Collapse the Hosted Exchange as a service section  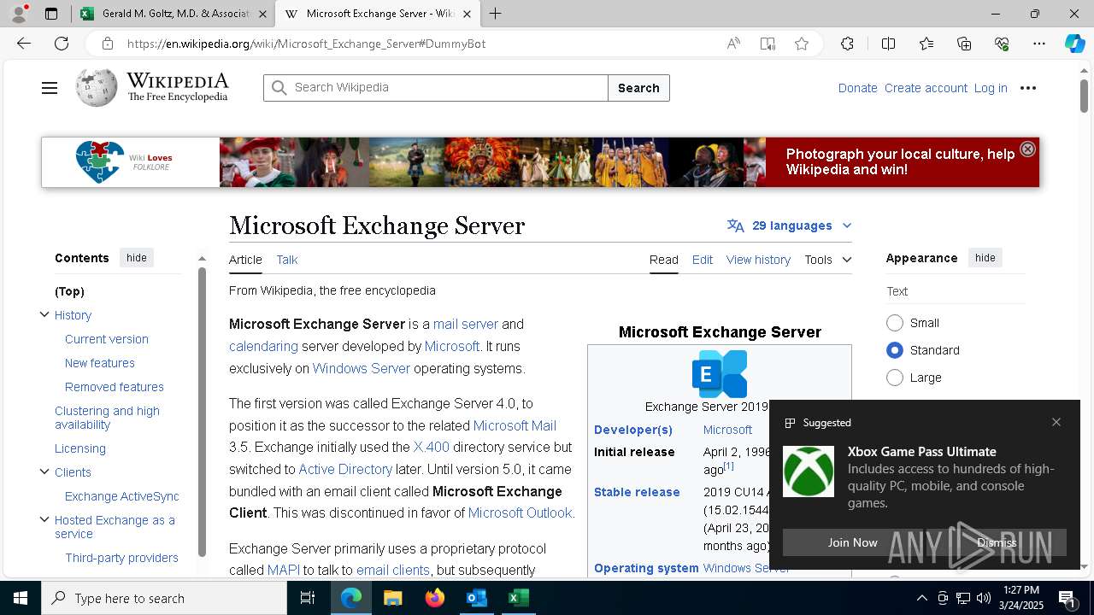[x=44, y=519]
